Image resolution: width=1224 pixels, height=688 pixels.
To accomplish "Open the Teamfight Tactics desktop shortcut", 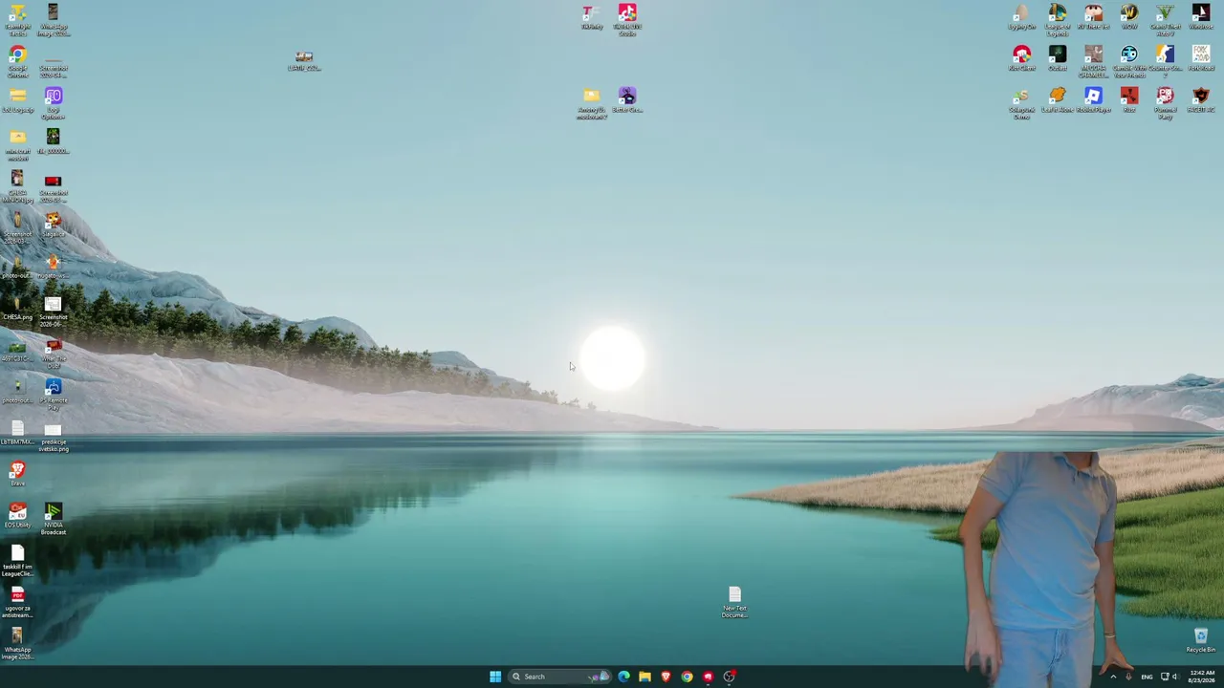I will point(17,20).
